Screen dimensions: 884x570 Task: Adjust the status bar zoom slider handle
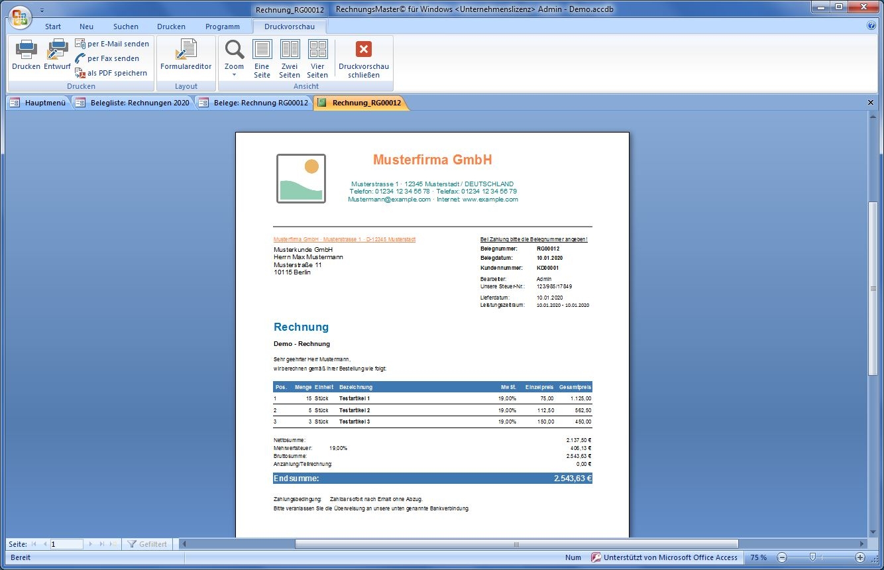pos(812,557)
